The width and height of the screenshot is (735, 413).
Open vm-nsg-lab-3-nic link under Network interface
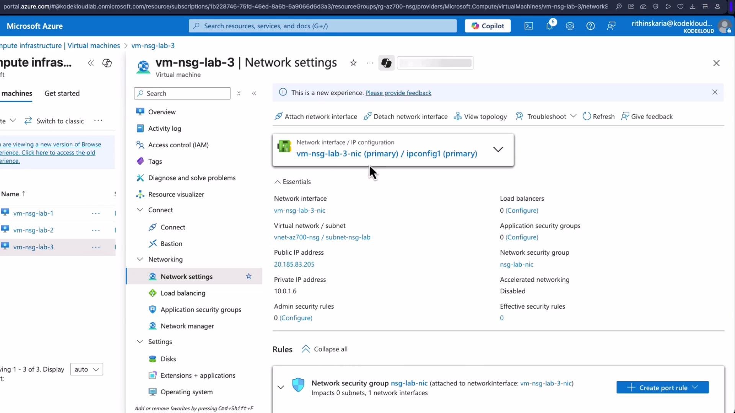point(300,210)
